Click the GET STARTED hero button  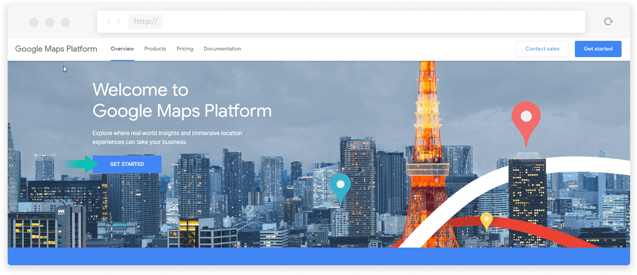coord(127,164)
